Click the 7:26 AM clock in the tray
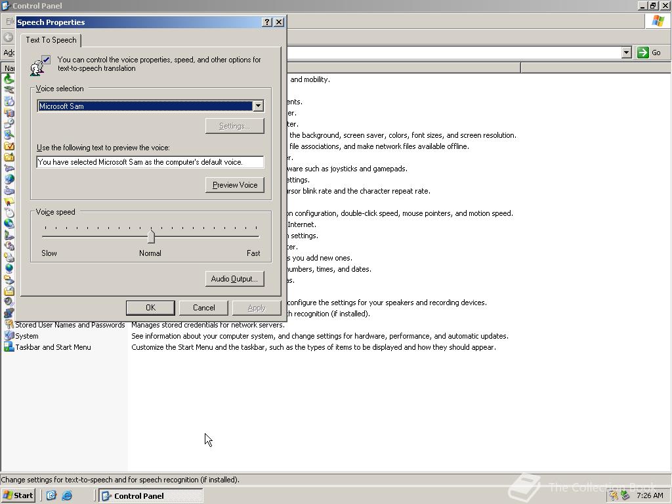The height and width of the screenshot is (504, 672). (650, 495)
